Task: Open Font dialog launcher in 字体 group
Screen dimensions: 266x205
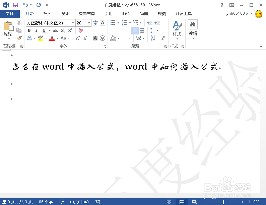Action: 105,46
